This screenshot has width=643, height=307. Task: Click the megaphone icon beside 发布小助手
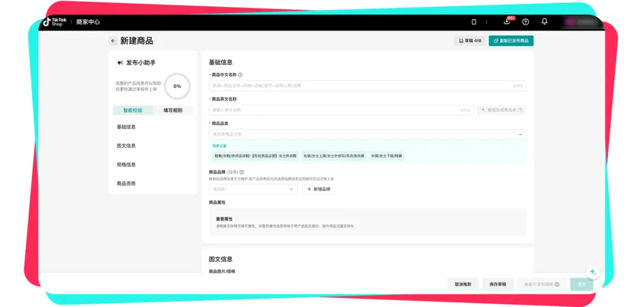pyautogui.click(x=120, y=62)
